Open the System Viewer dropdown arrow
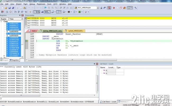 tap(82, 12)
